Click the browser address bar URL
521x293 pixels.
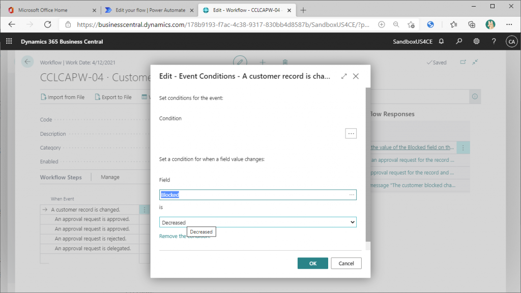tap(223, 24)
